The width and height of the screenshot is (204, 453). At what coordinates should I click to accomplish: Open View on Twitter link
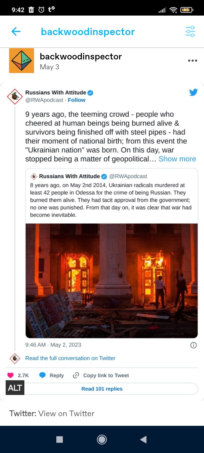tap(66, 413)
